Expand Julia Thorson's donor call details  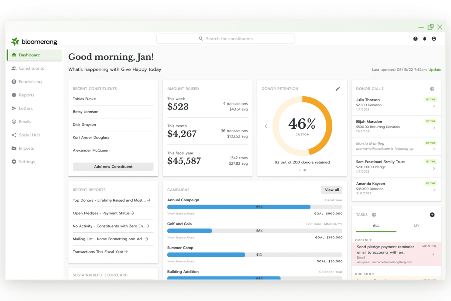(x=434, y=106)
